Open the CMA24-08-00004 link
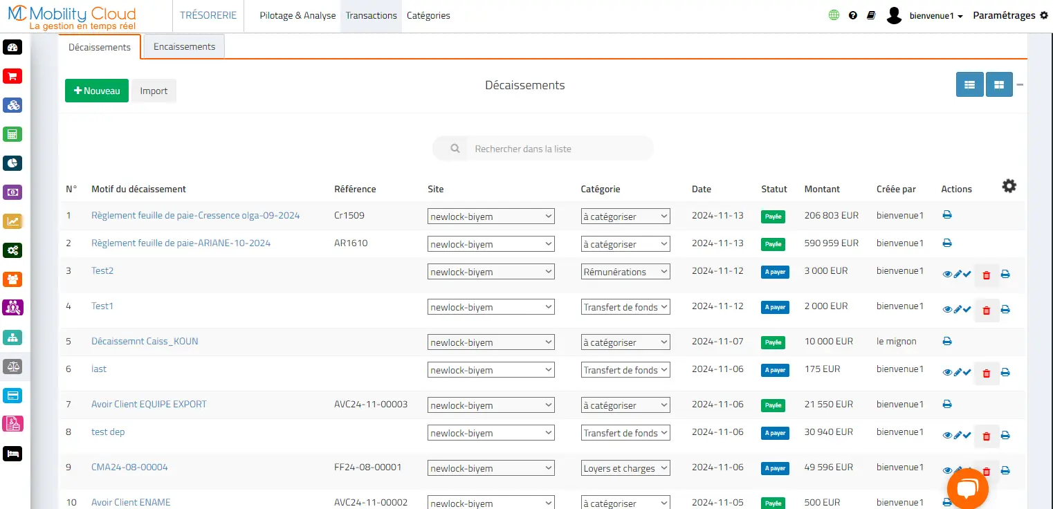 [x=129, y=467]
